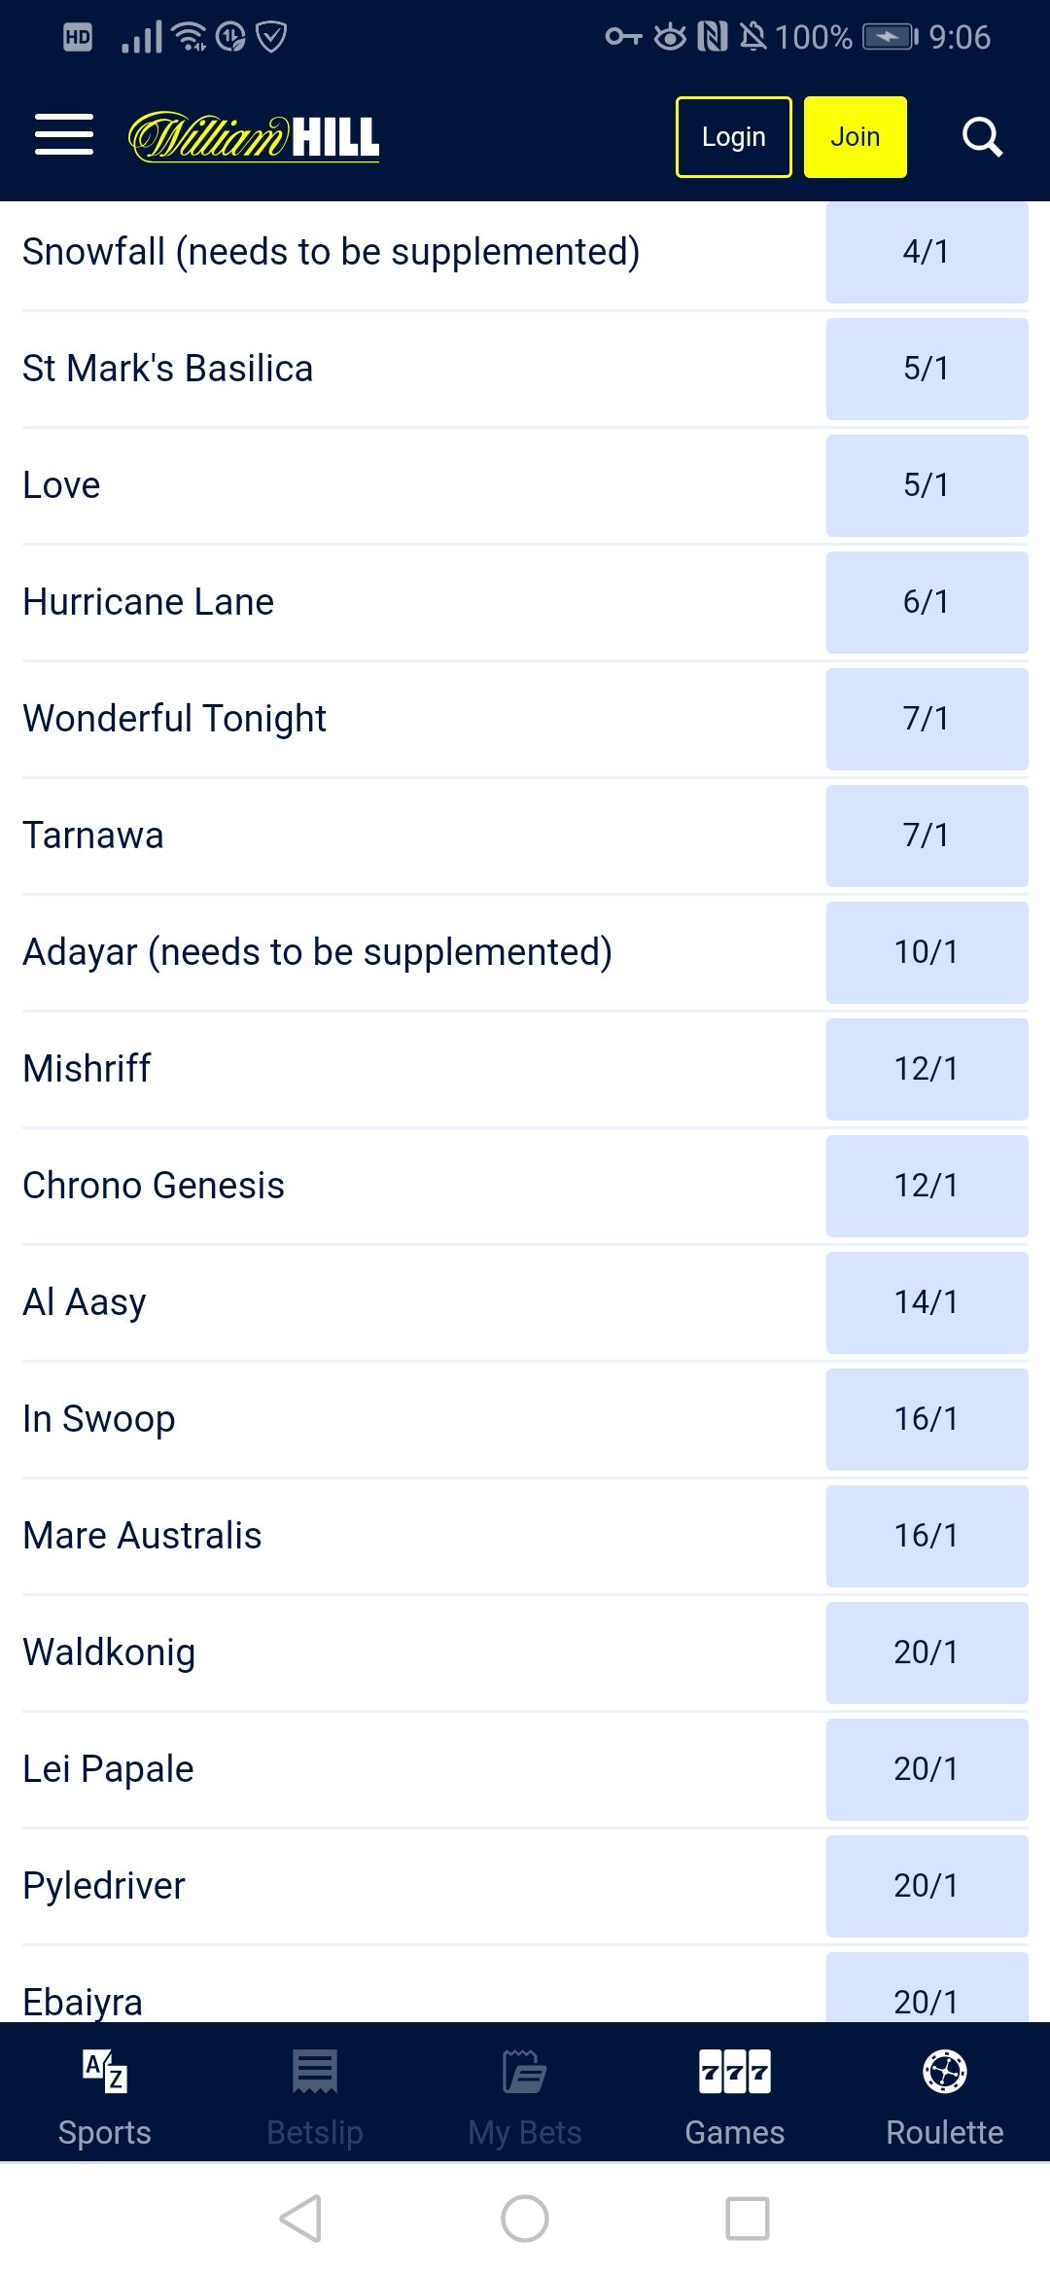Select Hurricane Lane 6/1 odds
The width and height of the screenshot is (1050, 2276).
tap(927, 602)
